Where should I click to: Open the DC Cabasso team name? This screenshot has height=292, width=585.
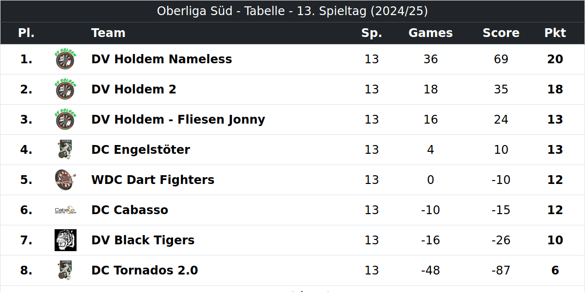[x=130, y=210]
